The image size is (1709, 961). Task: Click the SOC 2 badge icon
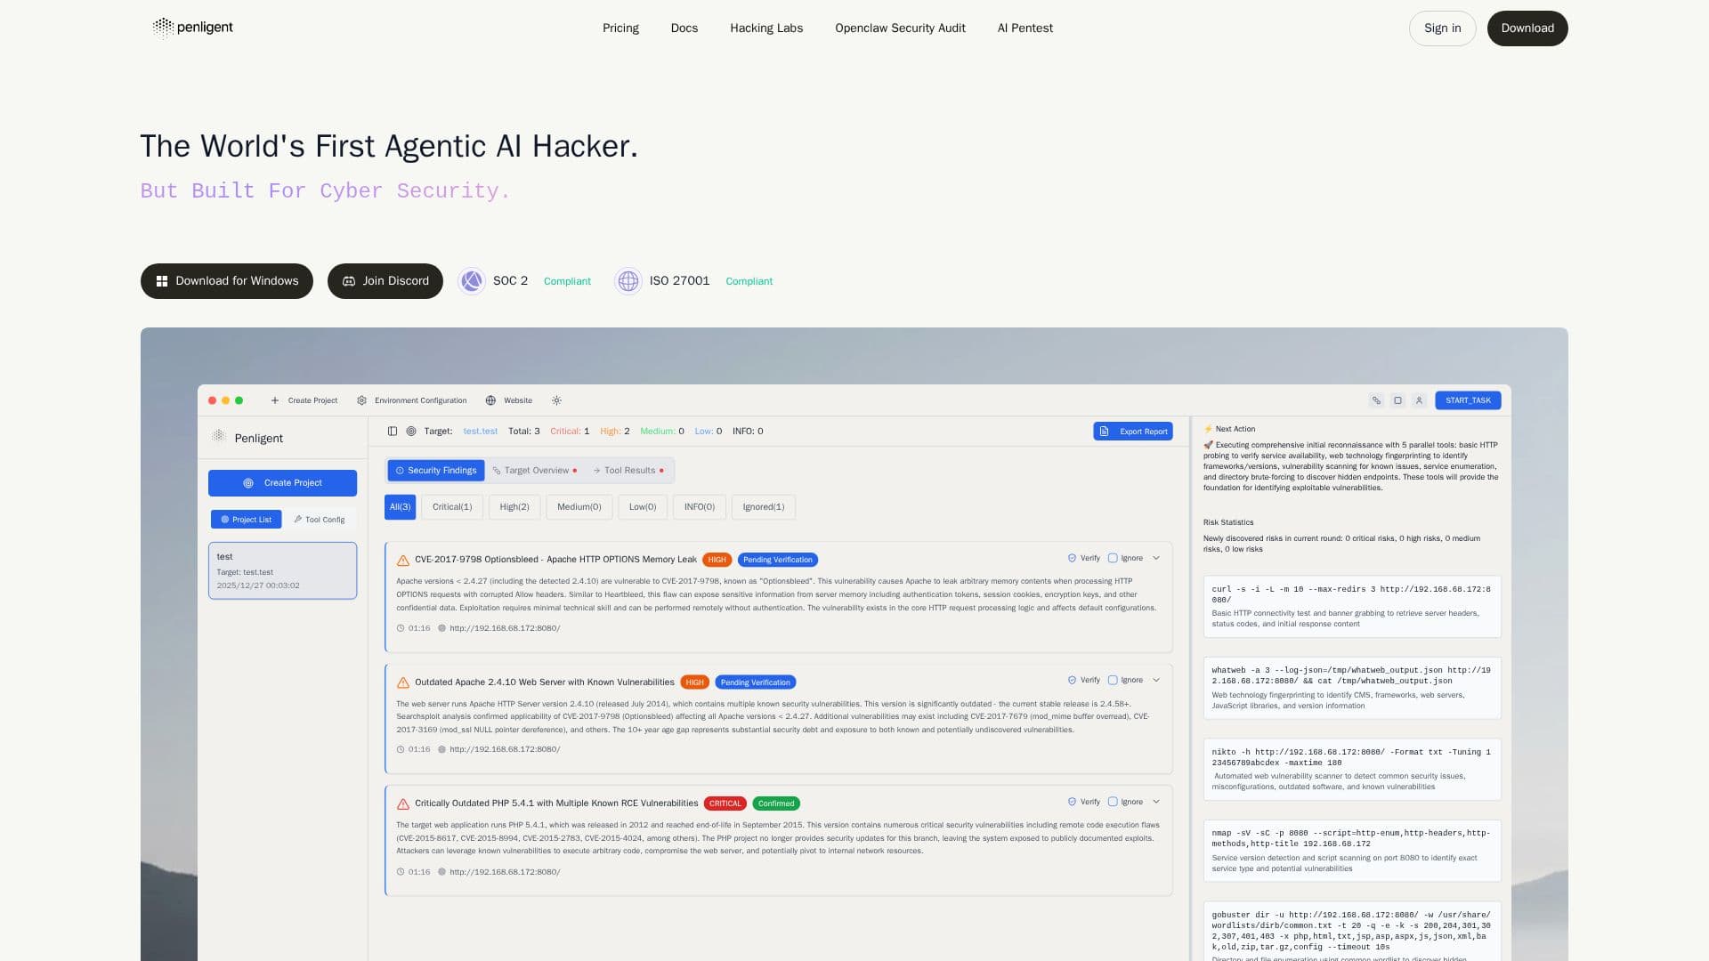[472, 281]
